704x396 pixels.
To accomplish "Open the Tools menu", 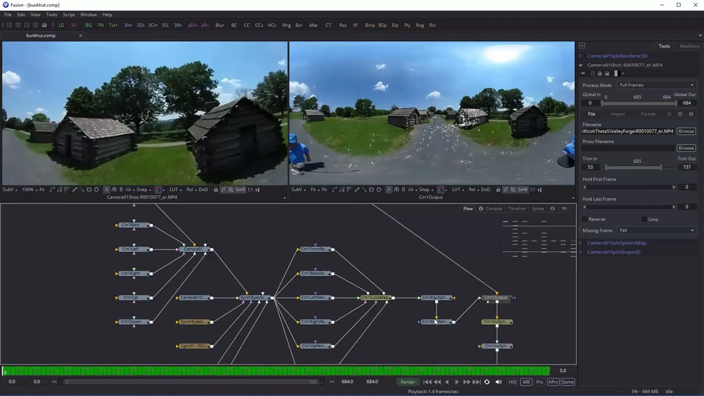I will 52,15.
